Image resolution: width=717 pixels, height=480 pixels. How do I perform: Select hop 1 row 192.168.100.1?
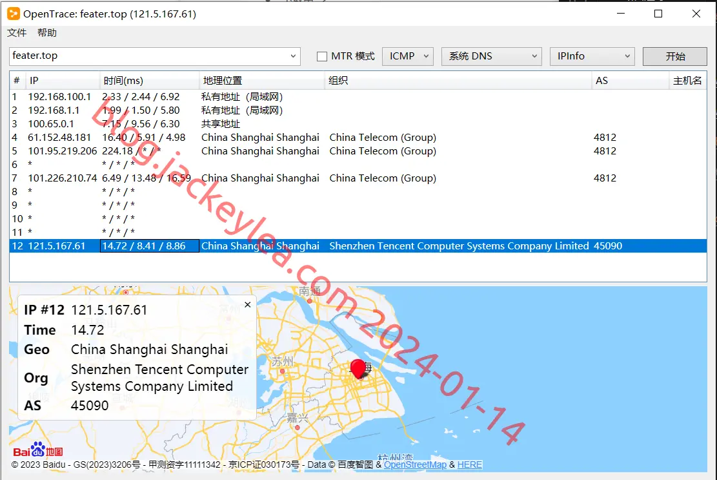tap(358, 96)
